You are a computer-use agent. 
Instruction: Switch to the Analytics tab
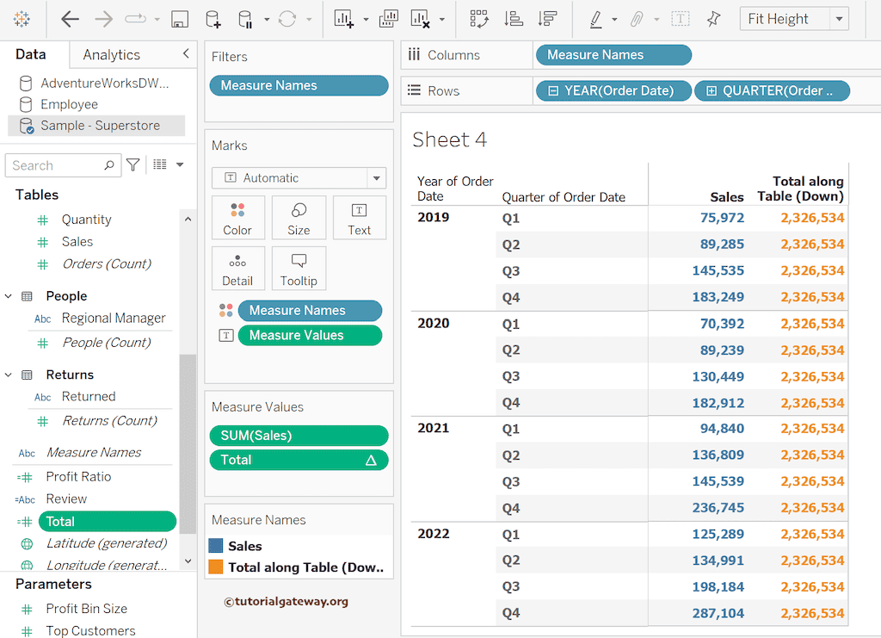coord(111,55)
